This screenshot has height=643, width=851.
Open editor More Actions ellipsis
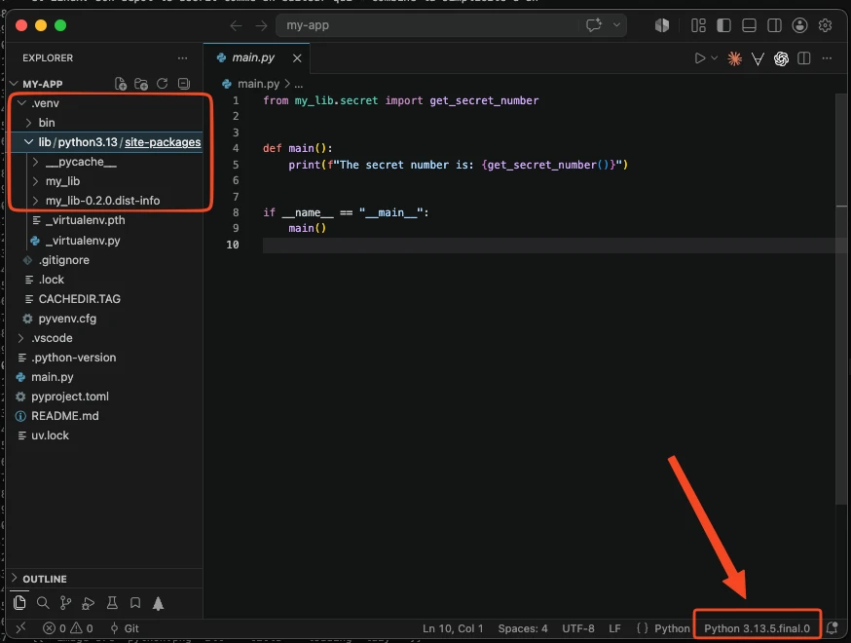point(827,58)
